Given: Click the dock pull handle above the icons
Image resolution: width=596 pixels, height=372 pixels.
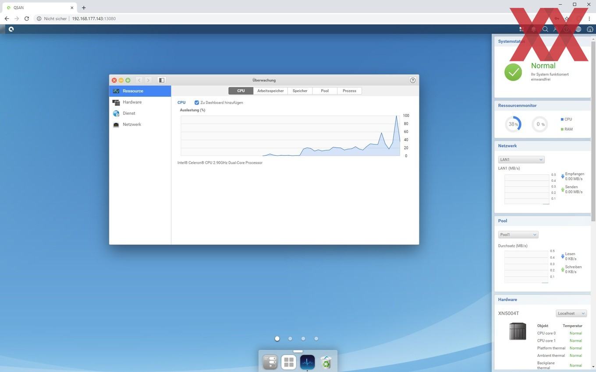Looking at the screenshot, I should click(298, 351).
